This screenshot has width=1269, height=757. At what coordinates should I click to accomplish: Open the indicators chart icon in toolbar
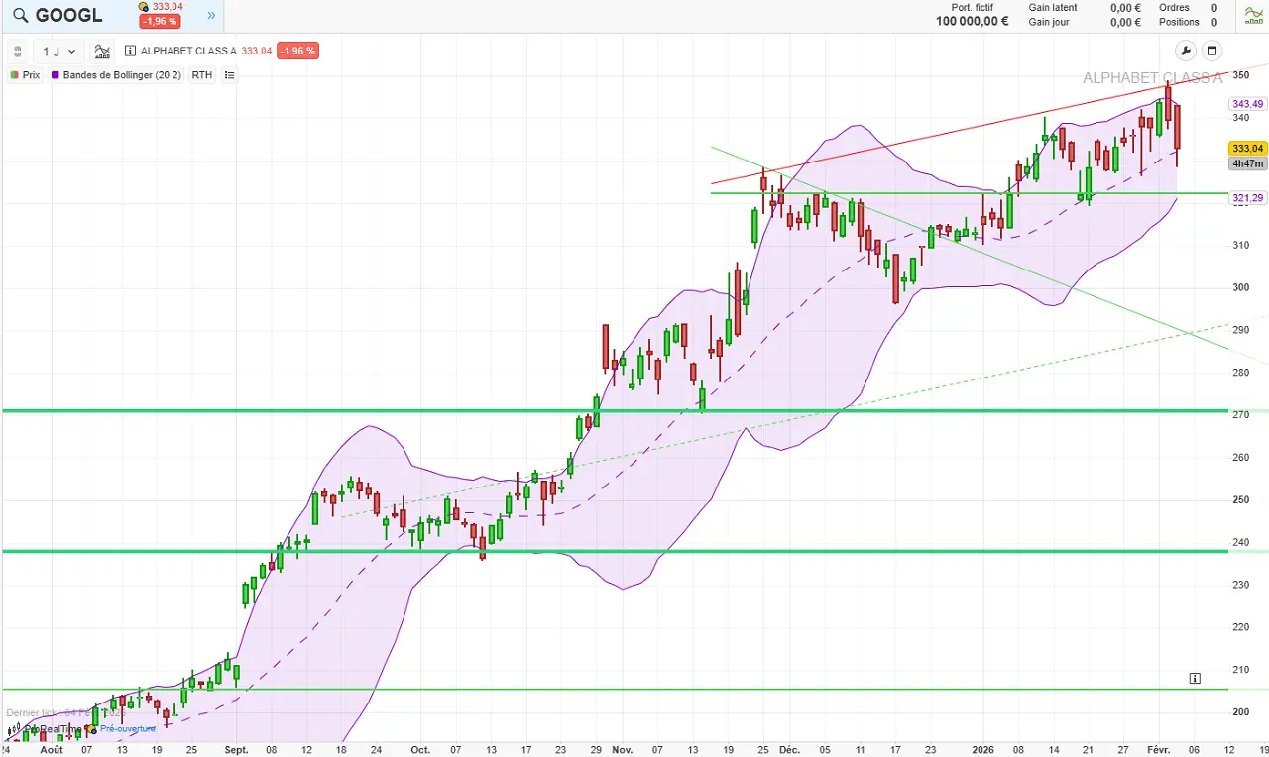click(102, 52)
